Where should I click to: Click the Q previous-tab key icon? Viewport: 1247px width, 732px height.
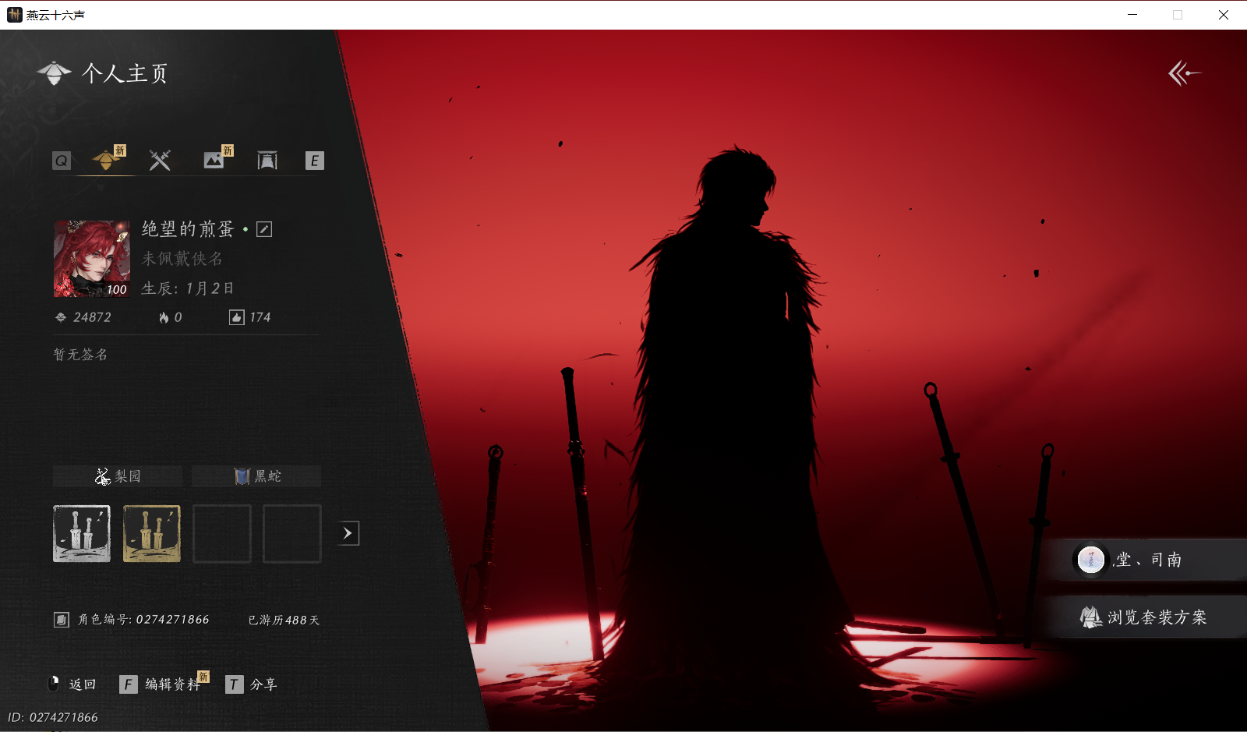coord(62,161)
